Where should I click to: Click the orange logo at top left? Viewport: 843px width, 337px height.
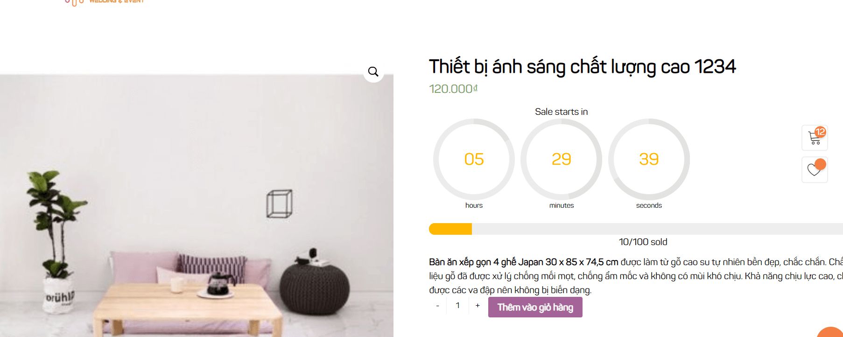tap(104, 2)
